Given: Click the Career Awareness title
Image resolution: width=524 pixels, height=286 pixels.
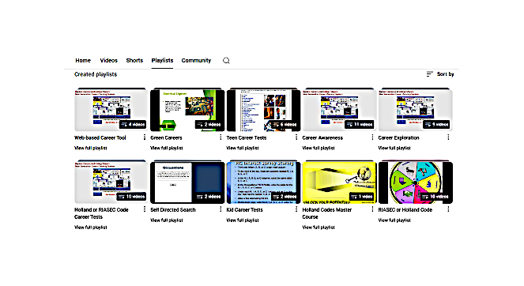Looking at the screenshot, I should point(322,137).
